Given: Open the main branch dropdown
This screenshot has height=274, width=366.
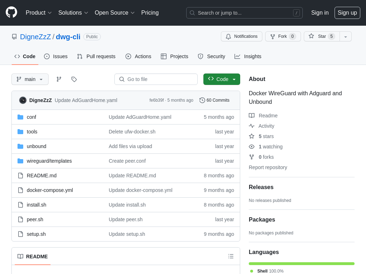Looking at the screenshot, I should pos(30,79).
